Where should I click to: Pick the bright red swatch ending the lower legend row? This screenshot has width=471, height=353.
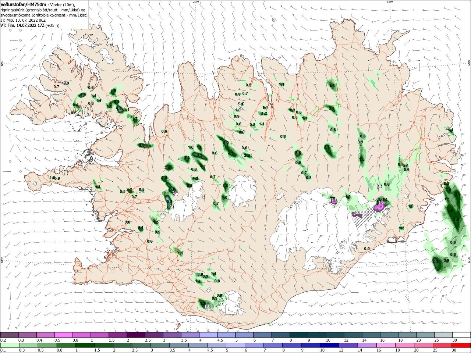[x=461, y=345]
